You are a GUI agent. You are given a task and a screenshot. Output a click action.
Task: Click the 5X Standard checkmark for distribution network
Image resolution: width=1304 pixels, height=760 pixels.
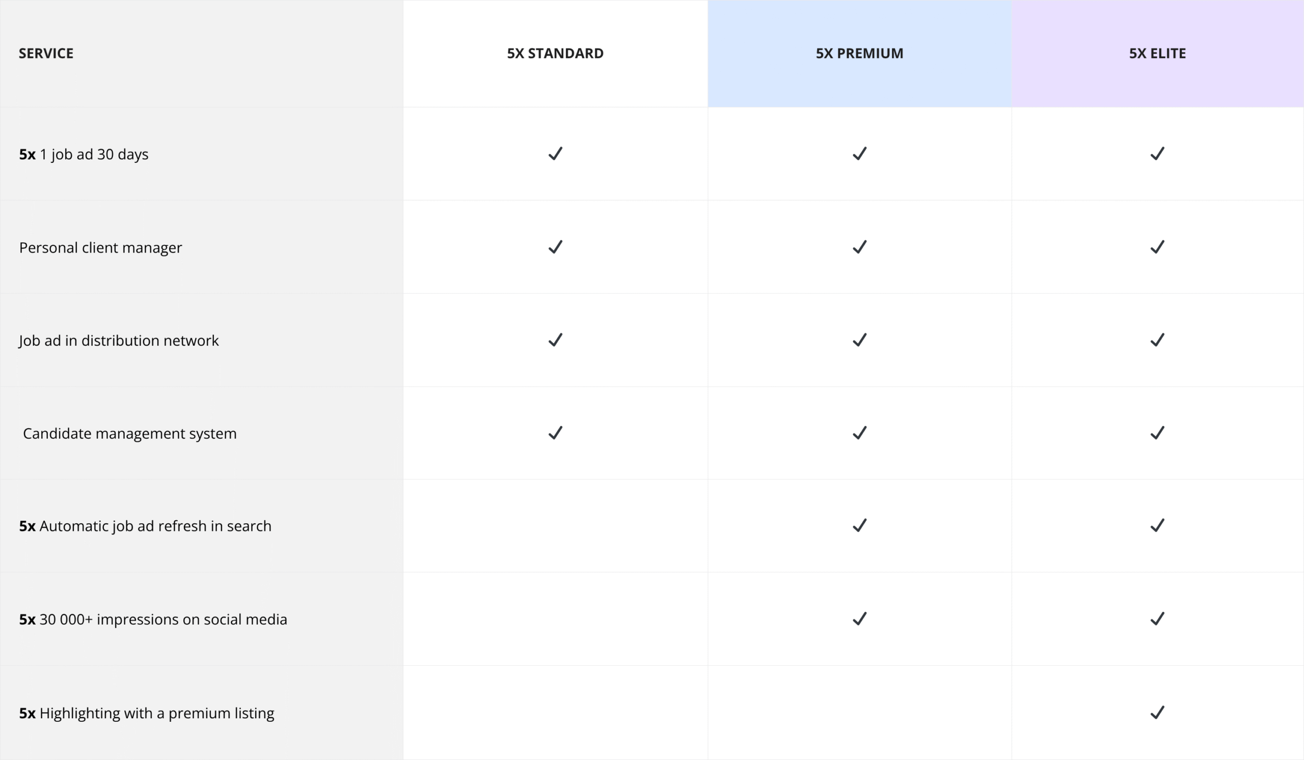(555, 340)
